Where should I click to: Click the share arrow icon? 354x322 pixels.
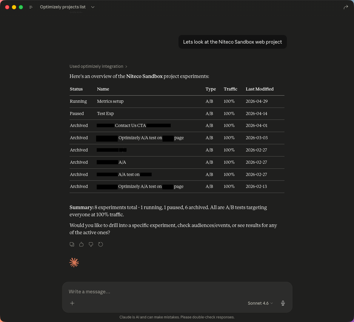click(346, 7)
